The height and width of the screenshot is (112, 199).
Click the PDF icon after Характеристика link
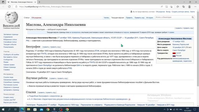click(129, 99)
